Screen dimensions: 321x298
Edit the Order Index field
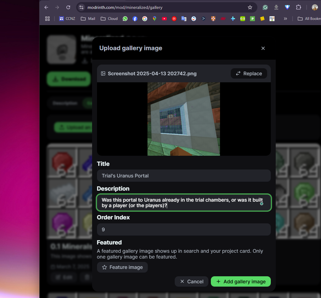click(x=184, y=229)
